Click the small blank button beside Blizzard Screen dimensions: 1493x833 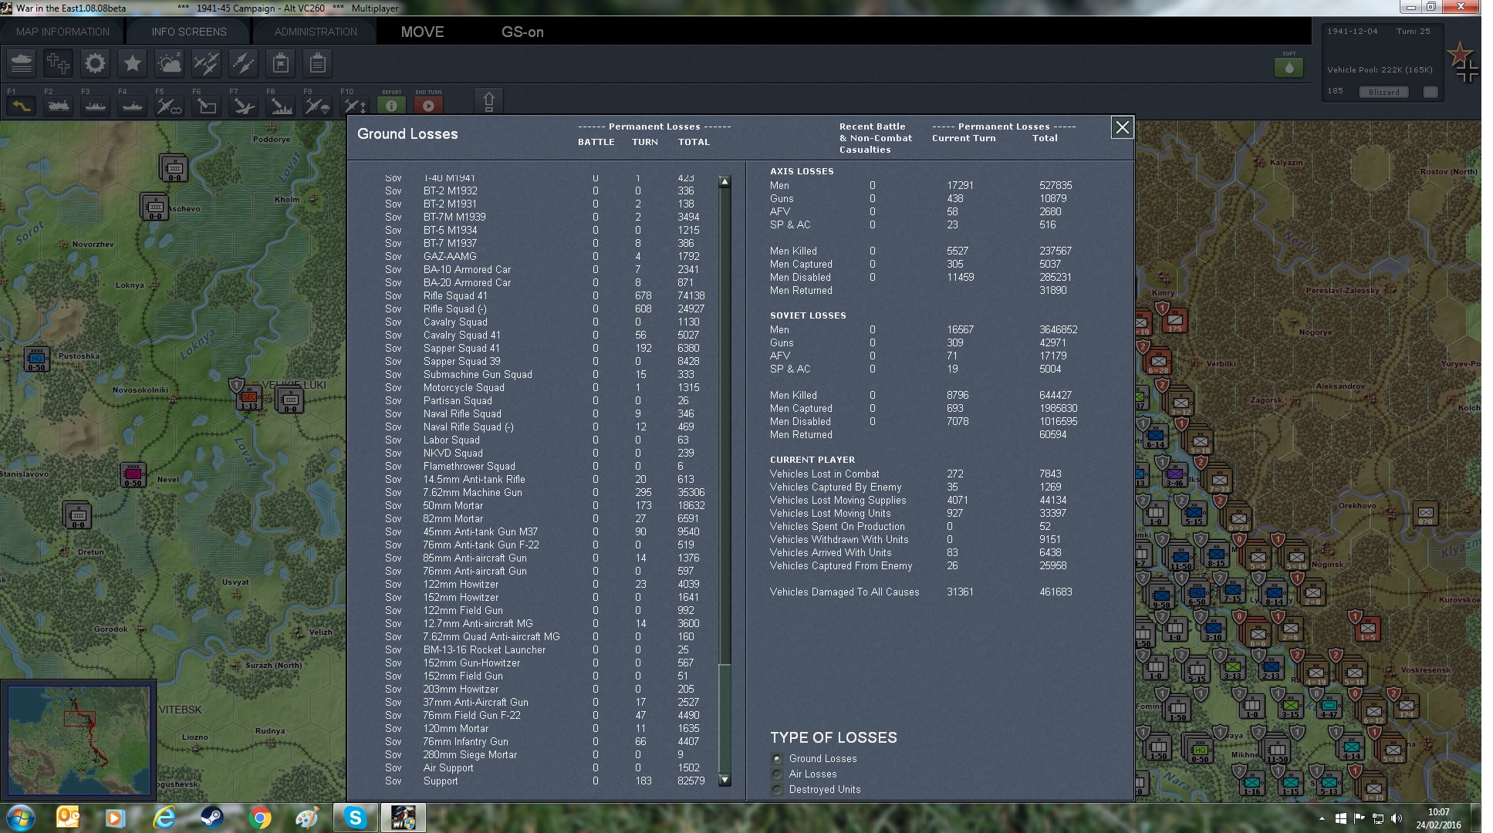click(1431, 92)
